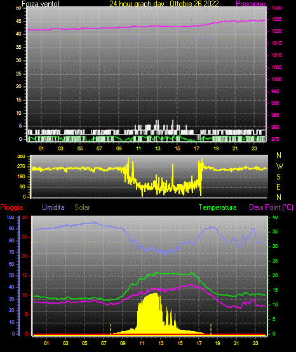This screenshot has width=296, height=352.
Task: Click the green 'Temperatura' legend label
Action: (x=218, y=207)
